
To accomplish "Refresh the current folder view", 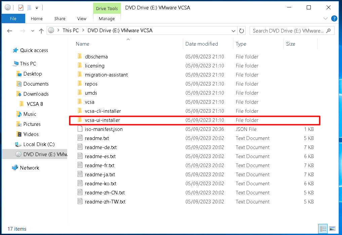I will click(241, 31).
